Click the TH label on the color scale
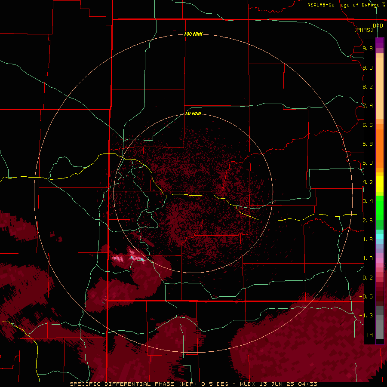This screenshot has height=387, width=387. [369, 335]
